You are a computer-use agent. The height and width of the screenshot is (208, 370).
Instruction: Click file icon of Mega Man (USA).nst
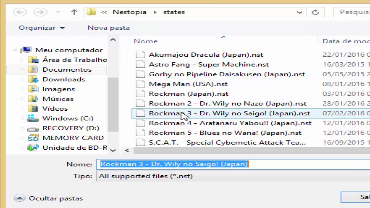pyautogui.click(x=140, y=84)
